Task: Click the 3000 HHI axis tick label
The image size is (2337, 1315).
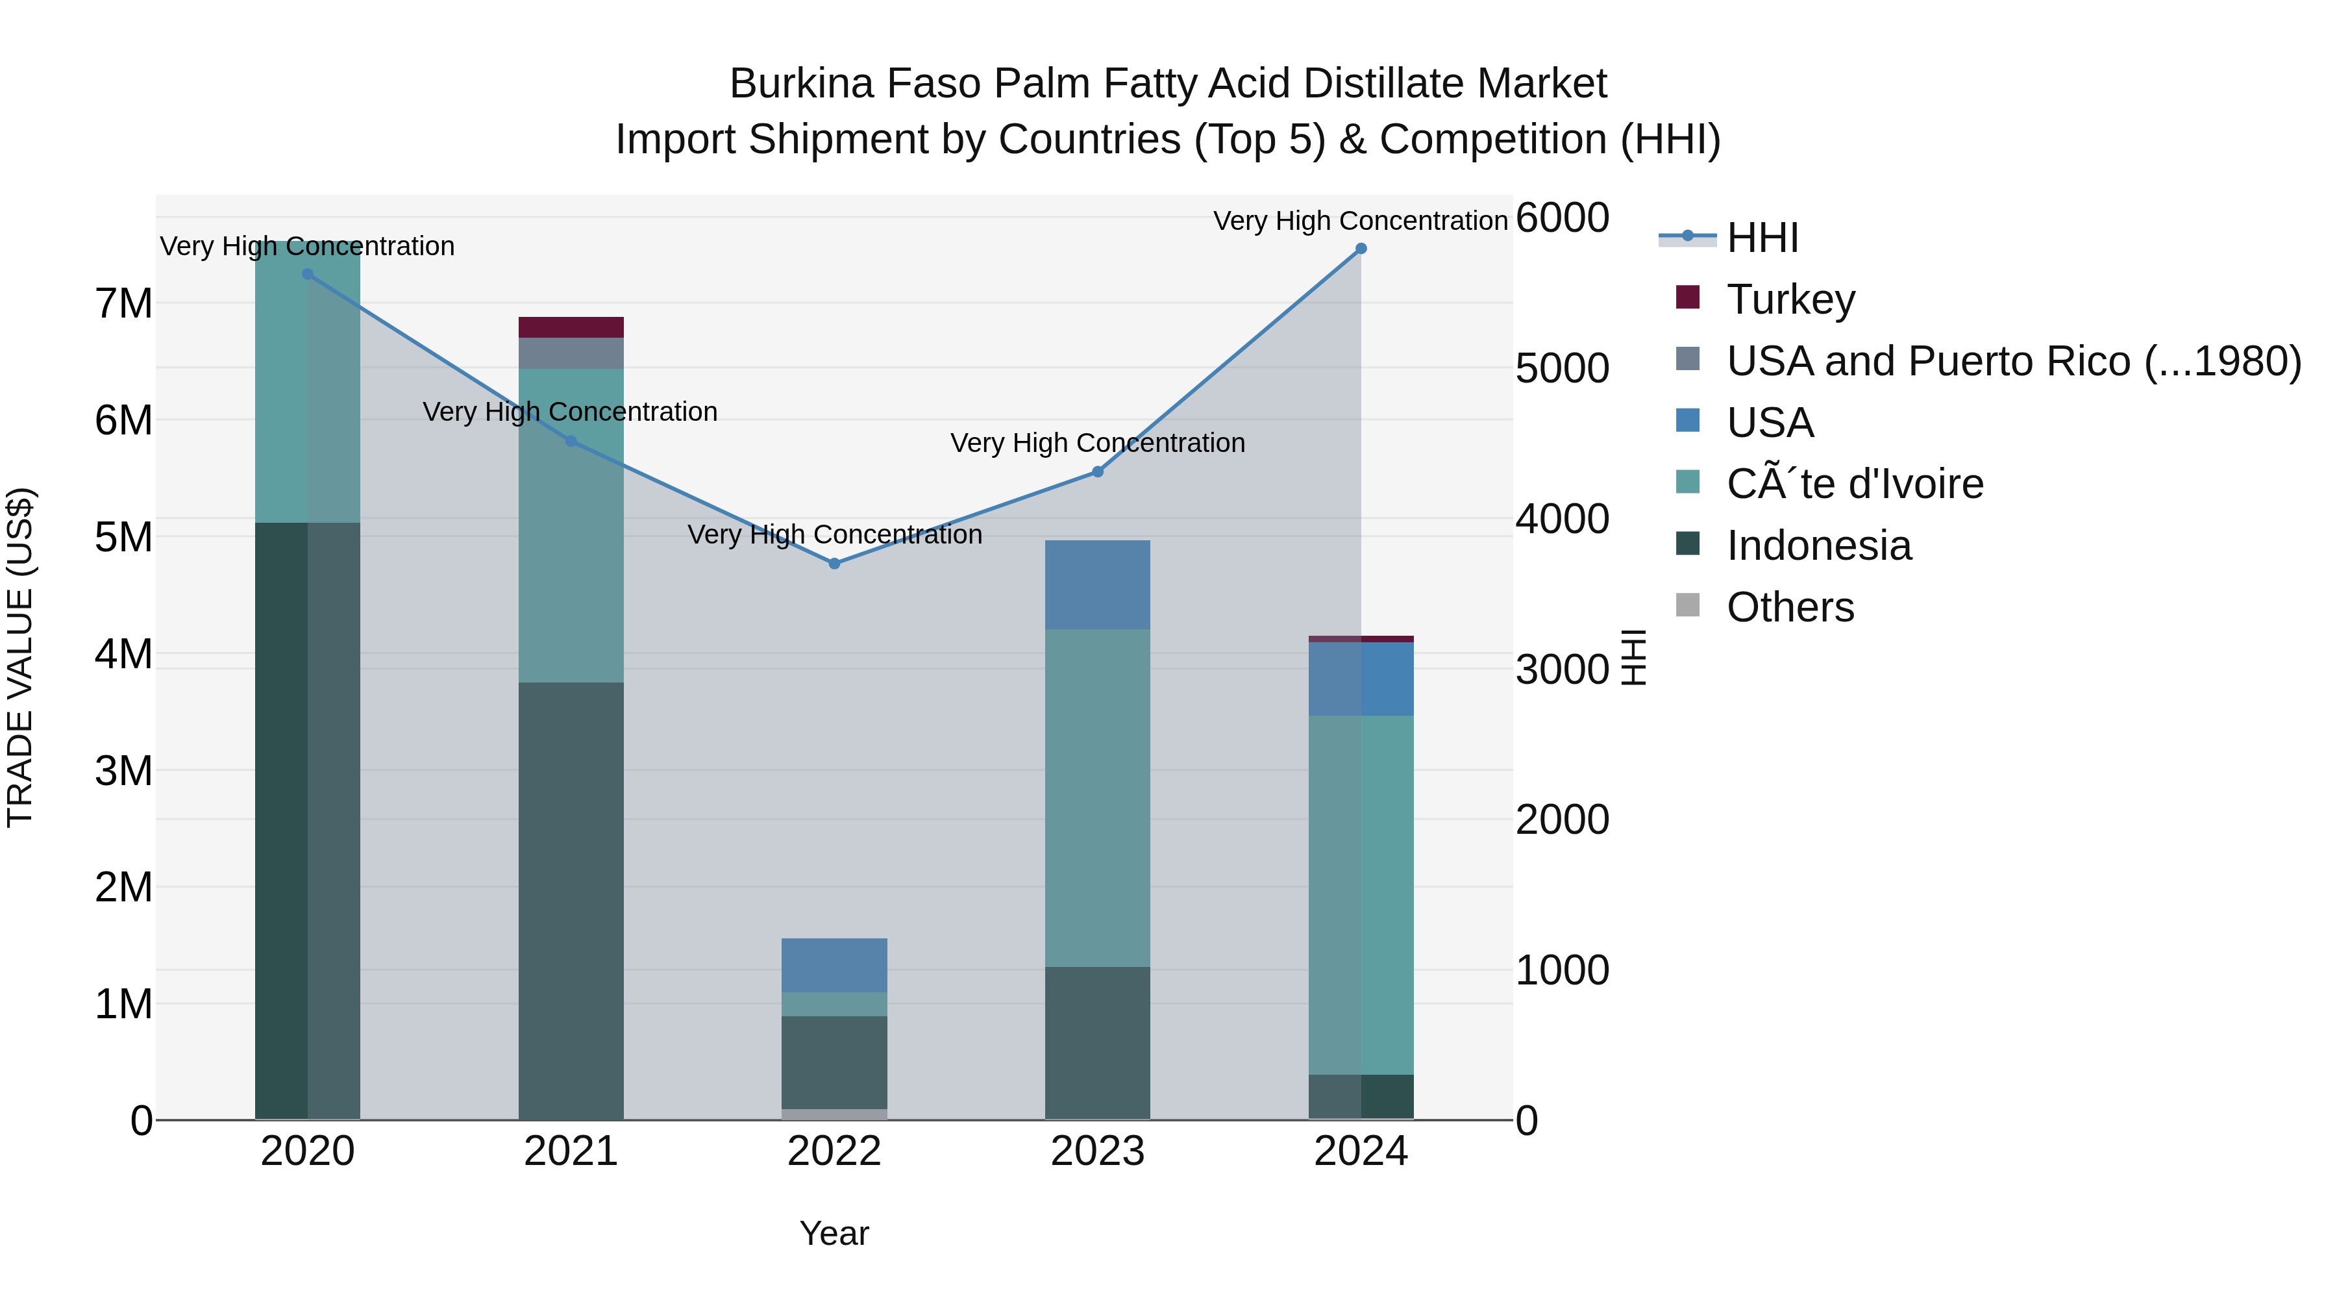Action: pyautogui.click(x=1563, y=670)
